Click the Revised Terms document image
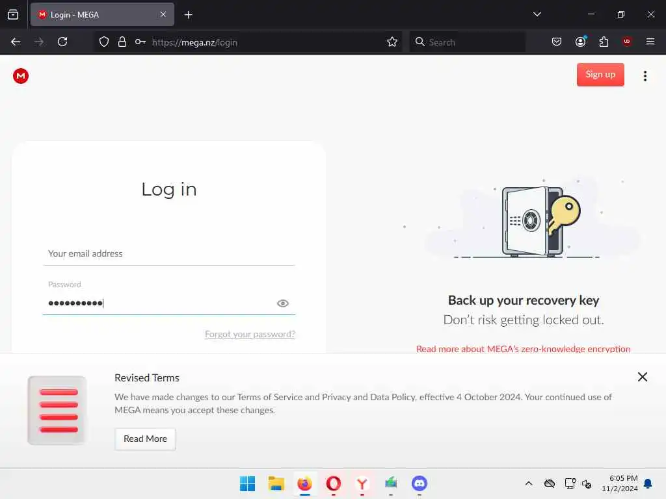This screenshot has height=499, width=666. 57,411
